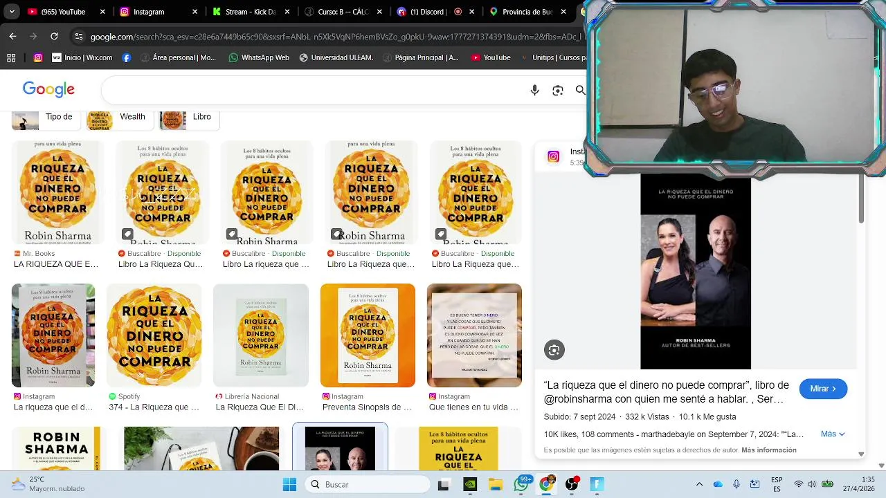This screenshot has height=498, width=886.
Task: Open Google Lens image search icon
Action: (x=558, y=91)
